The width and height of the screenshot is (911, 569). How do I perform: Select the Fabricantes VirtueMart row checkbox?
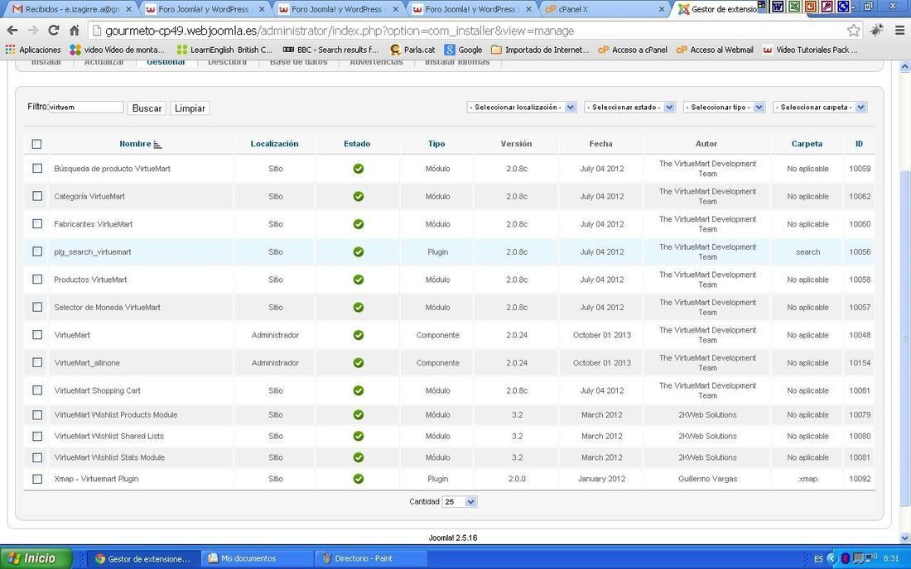[37, 223]
